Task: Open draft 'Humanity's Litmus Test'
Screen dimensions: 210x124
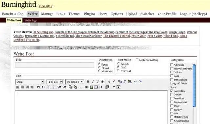Action: click(40, 36)
